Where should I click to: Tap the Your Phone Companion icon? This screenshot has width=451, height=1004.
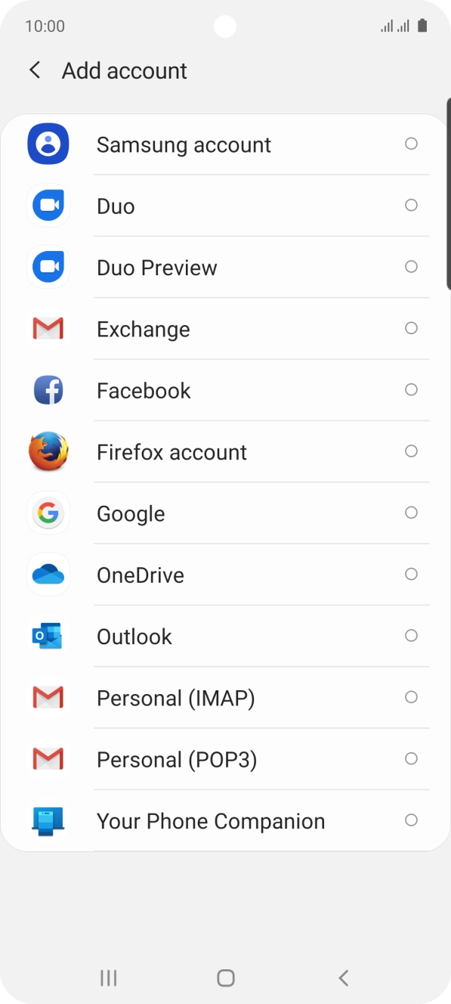[48, 820]
